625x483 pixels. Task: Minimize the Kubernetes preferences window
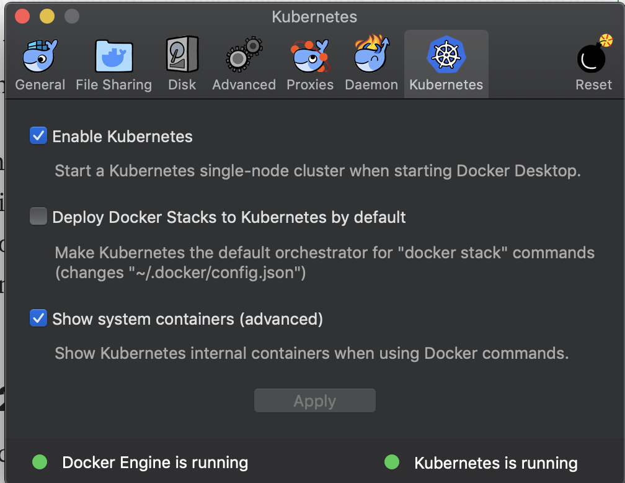[x=47, y=16]
